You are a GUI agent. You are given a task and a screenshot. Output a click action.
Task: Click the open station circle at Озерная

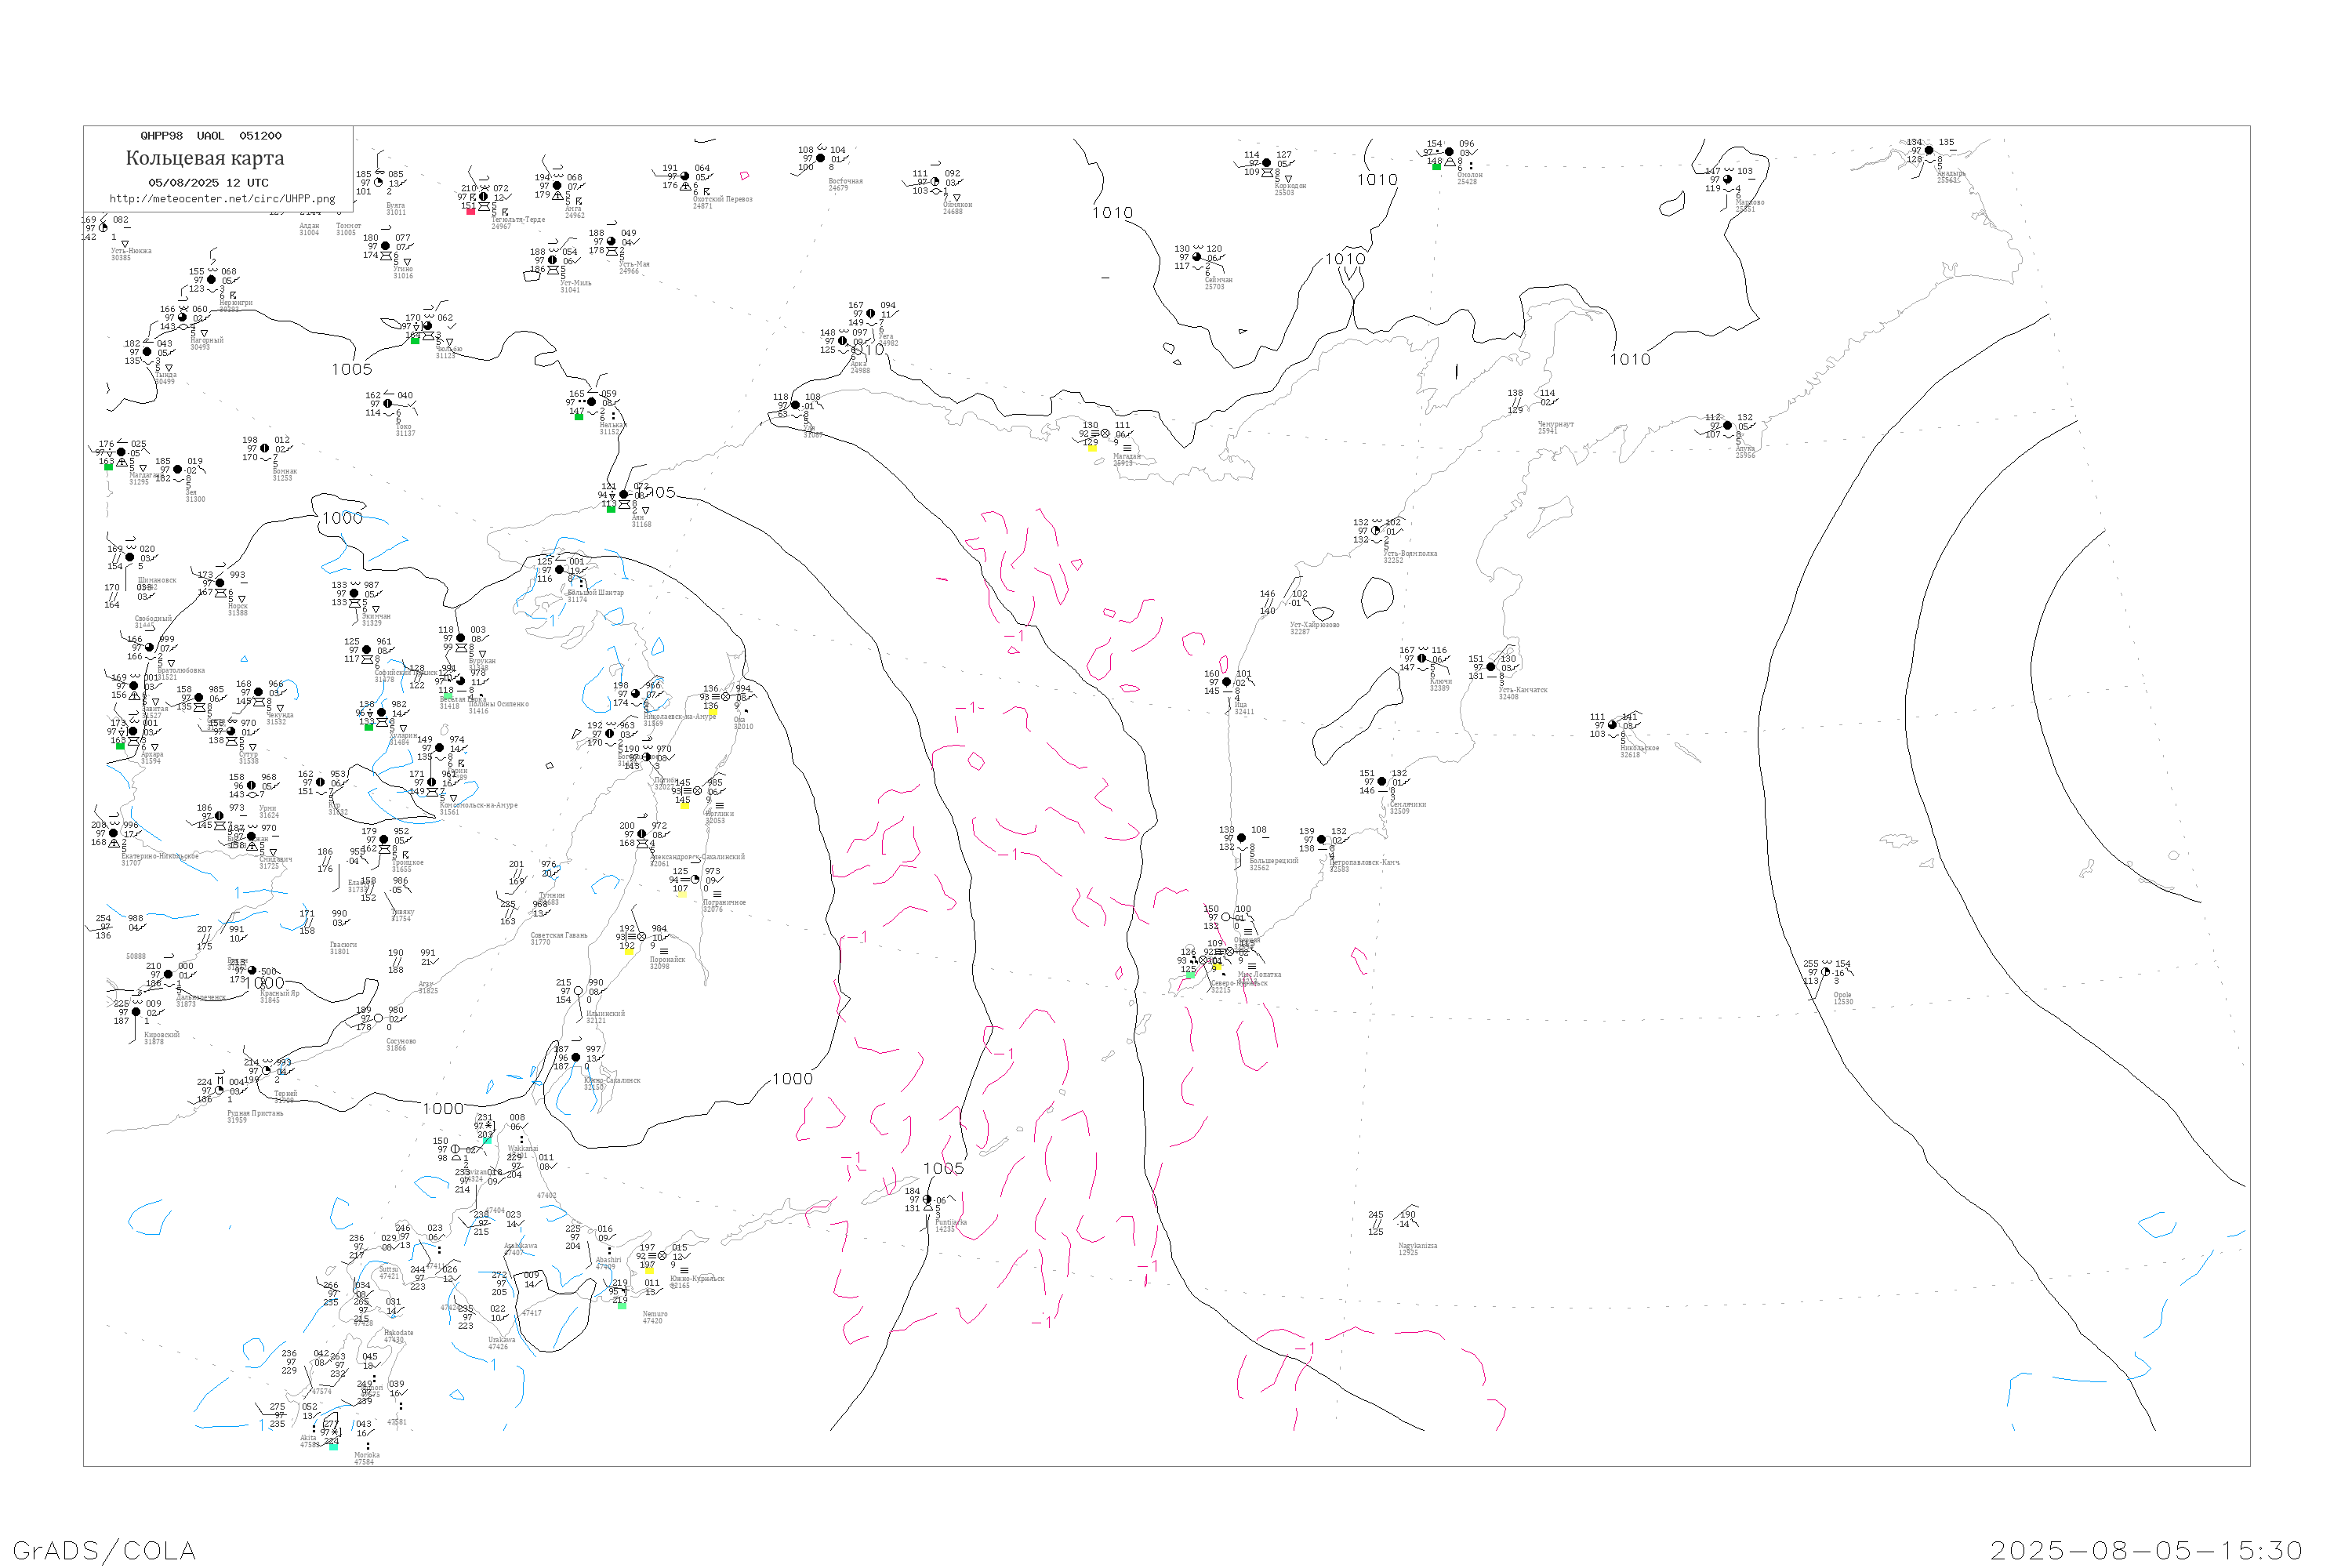pos(1226,917)
